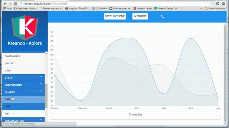Open Themes angularjs bookmark
Image resolution: width=229 pixels, height=128 pixels.
click(51, 9)
